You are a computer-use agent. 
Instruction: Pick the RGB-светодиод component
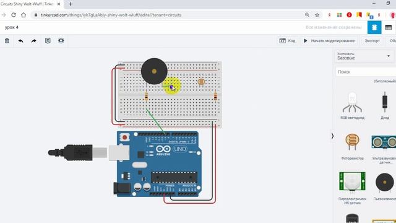[x=352, y=105]
